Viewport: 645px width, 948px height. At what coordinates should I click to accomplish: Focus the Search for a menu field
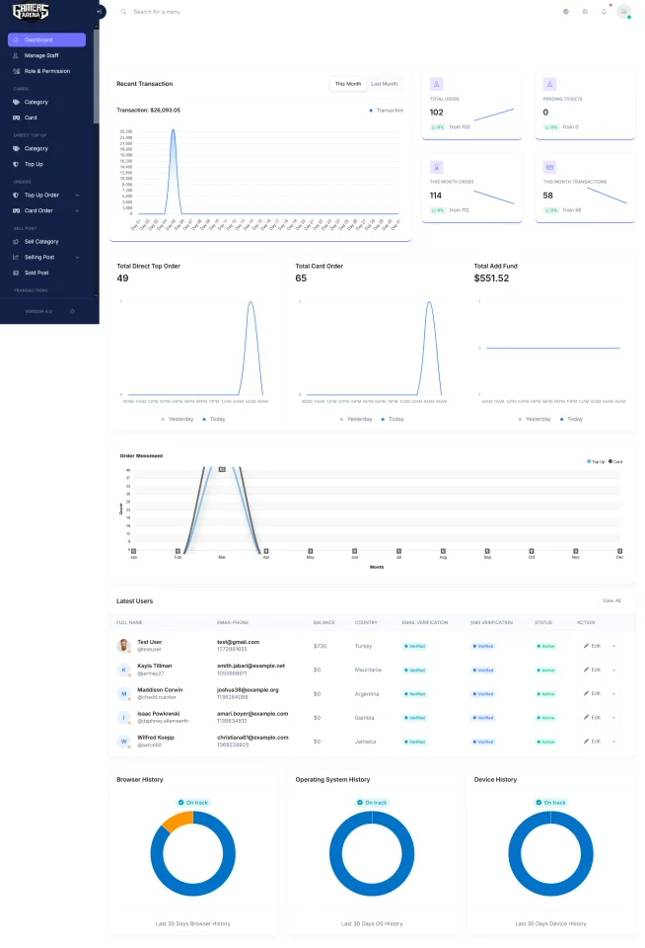coord(157,12)
